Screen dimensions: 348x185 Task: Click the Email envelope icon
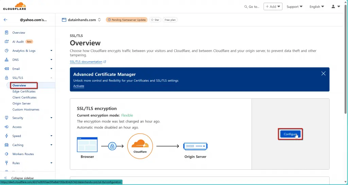point(7,69)
